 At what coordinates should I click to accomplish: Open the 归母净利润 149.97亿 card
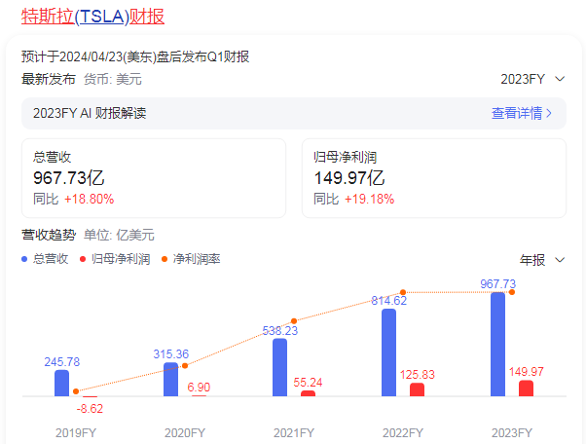(x=434, y=178)
